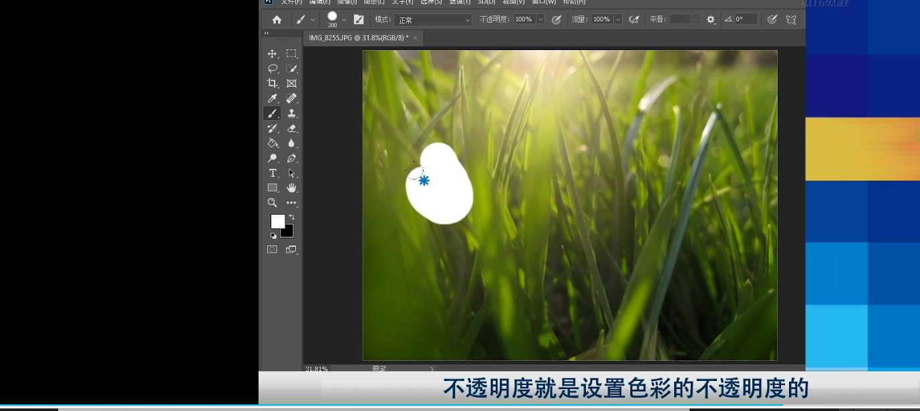This screenshot has height=411, width=920.
Task: Open the tool preset picker arrow
Action: [313, 20]
